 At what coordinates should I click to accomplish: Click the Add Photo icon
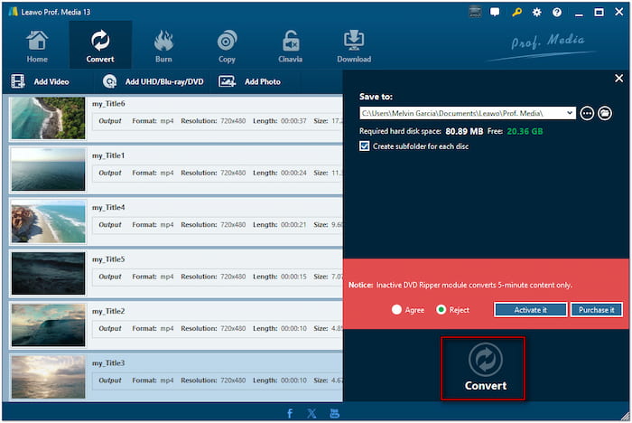point(227,81)
